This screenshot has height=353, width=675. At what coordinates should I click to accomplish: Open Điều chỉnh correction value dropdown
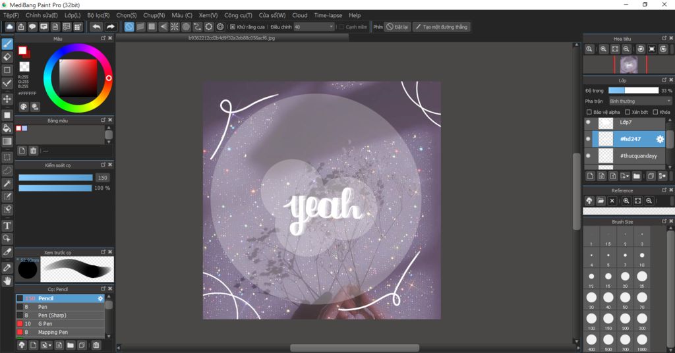314,26
